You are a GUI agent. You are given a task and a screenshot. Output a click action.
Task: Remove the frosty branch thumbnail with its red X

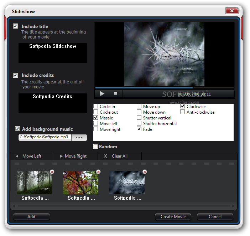(x=145, y=172)
